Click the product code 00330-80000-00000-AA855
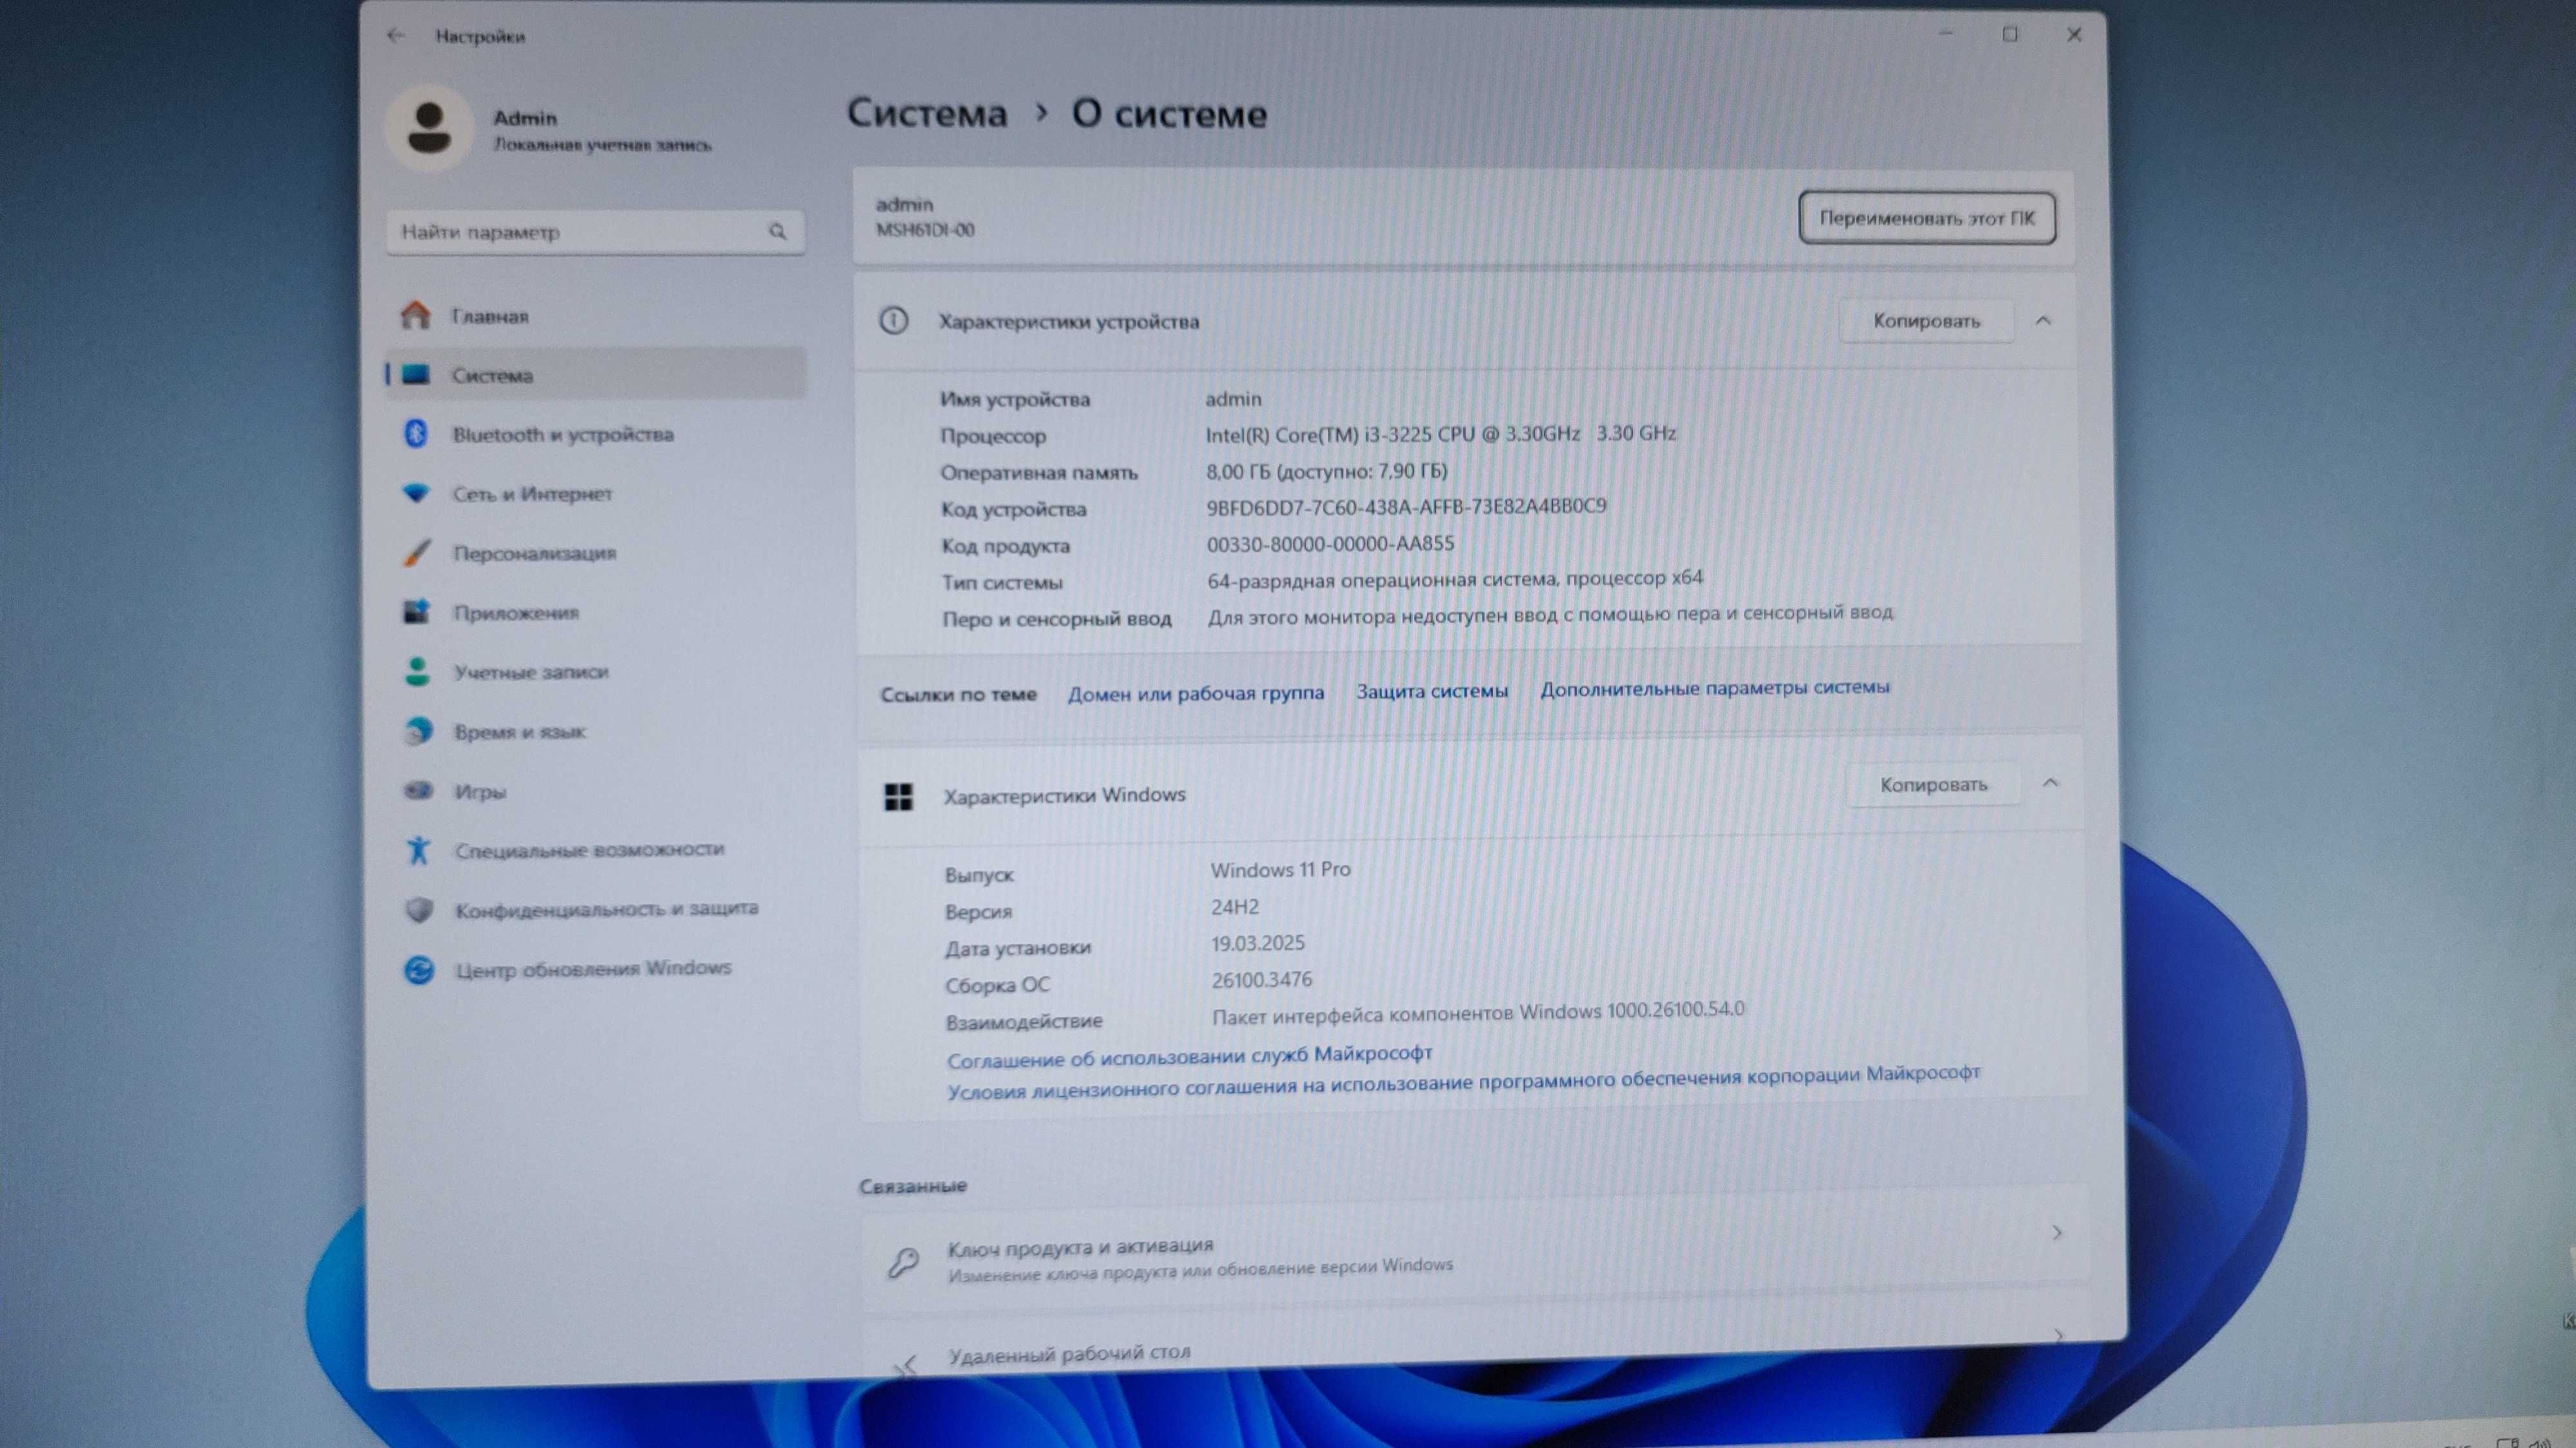This screenshot has height=1448, width=2576. pos(1330,544)
